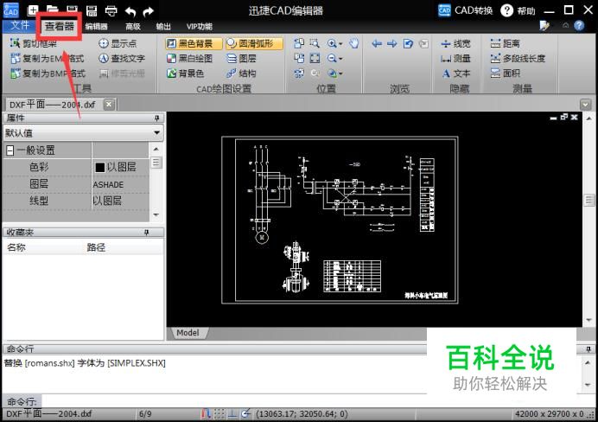Click the blue help question mark in ribbon
Screen dimensions: 598x422
(579, 26)
